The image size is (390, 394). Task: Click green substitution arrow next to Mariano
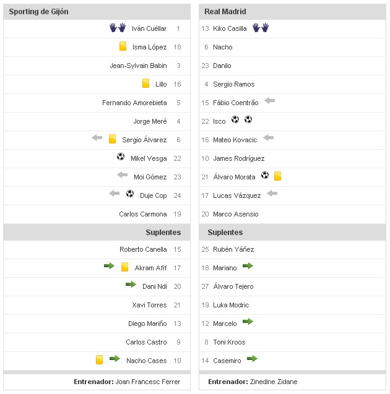click(x=248, y=266)
